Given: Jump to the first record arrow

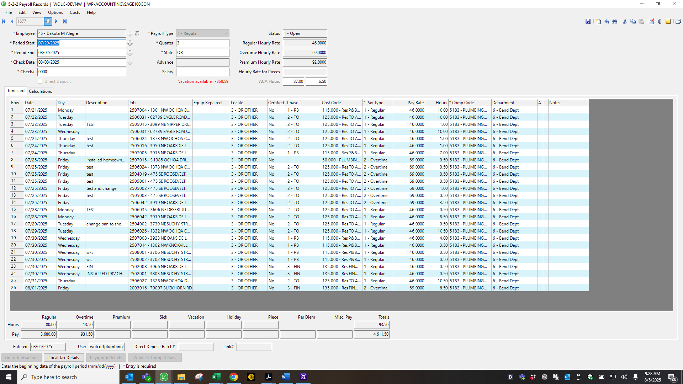Looking at the screenshot, I should pos(4,21).
